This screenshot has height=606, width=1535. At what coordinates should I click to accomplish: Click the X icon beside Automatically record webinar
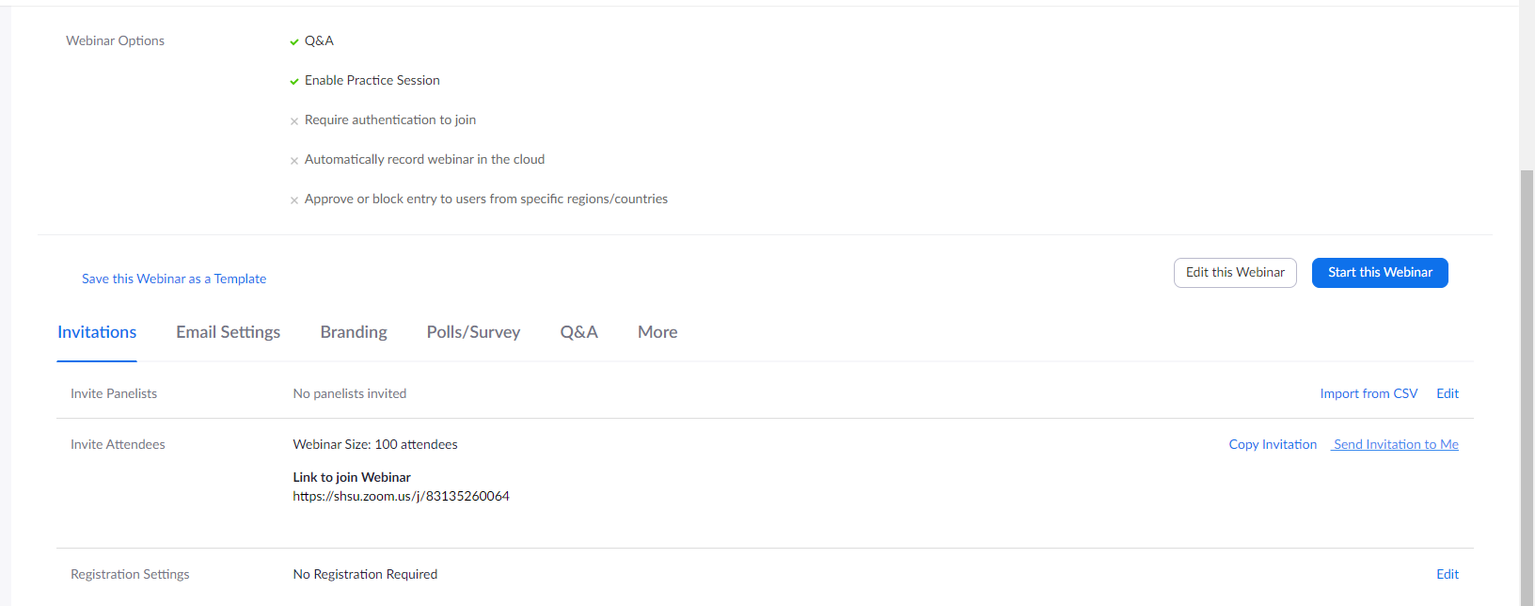[294, 161]
